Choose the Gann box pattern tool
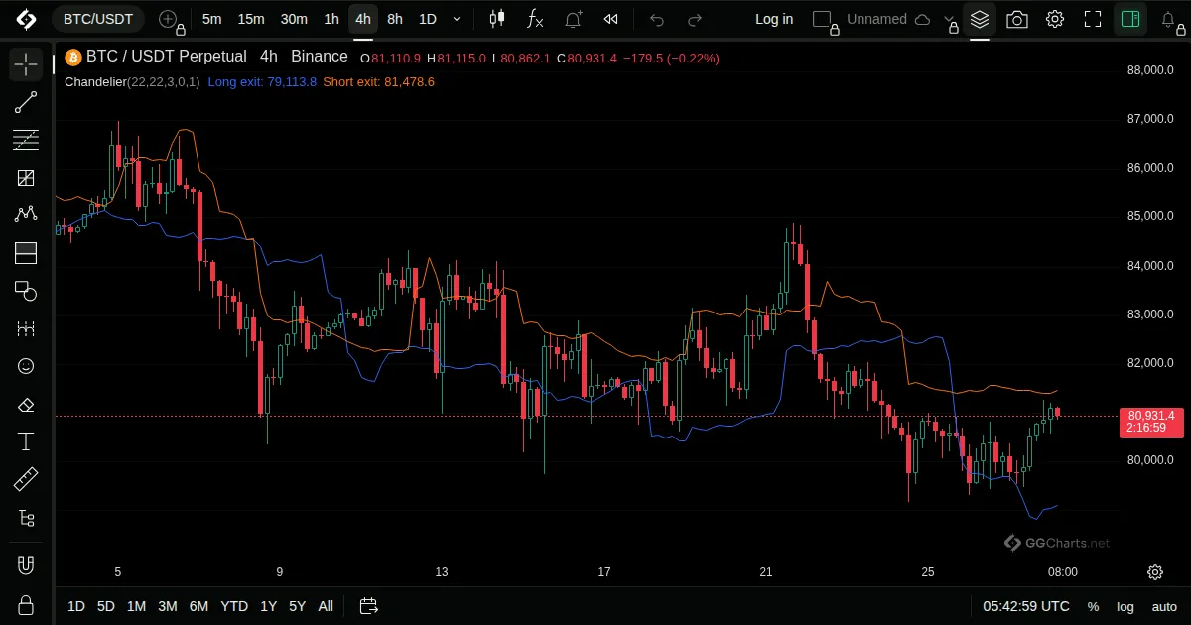 tap(26, 178)
